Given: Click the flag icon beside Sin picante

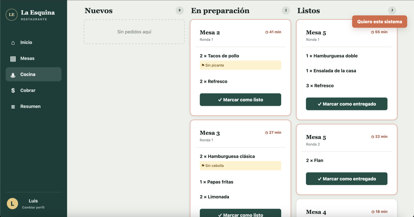Looking at the screenshot, I should (203, 65).
